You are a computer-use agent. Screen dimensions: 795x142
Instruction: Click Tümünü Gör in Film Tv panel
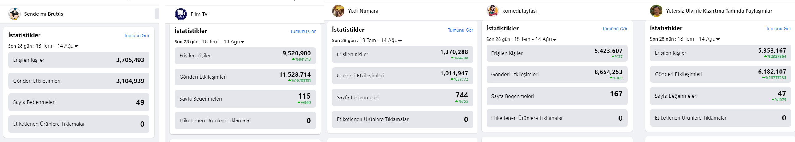click(x=303, y=31)
